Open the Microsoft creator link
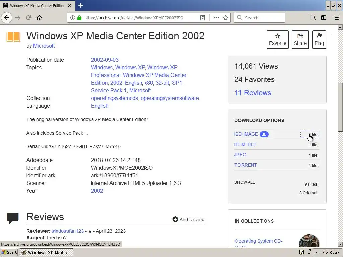The height and width of the screenshot is (257, 343). [44, 46]
